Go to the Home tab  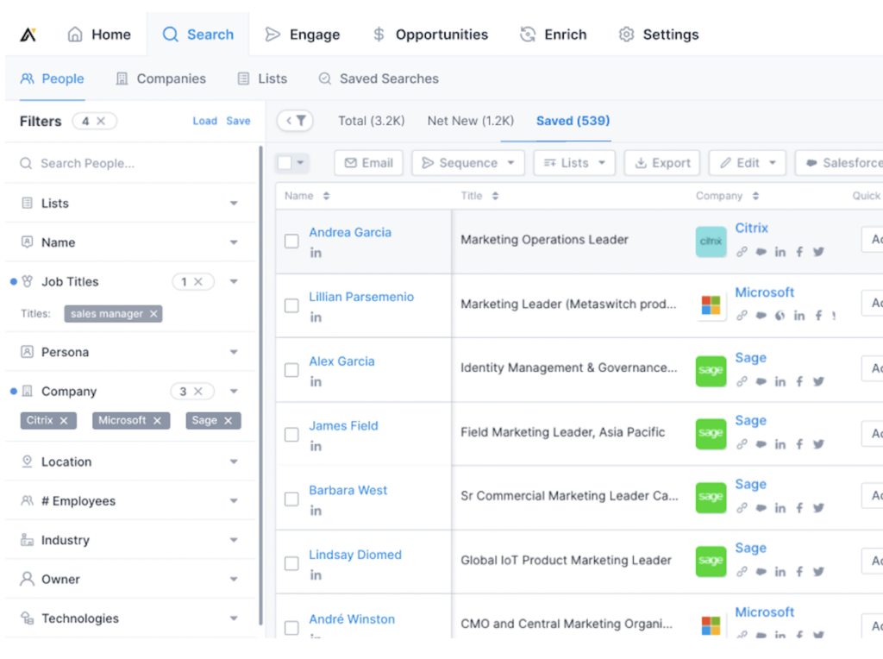tap(99, 35)
